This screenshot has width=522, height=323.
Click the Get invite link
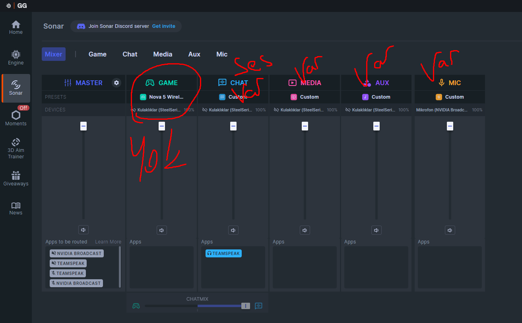pyautogui.click(x=164, y=26)
